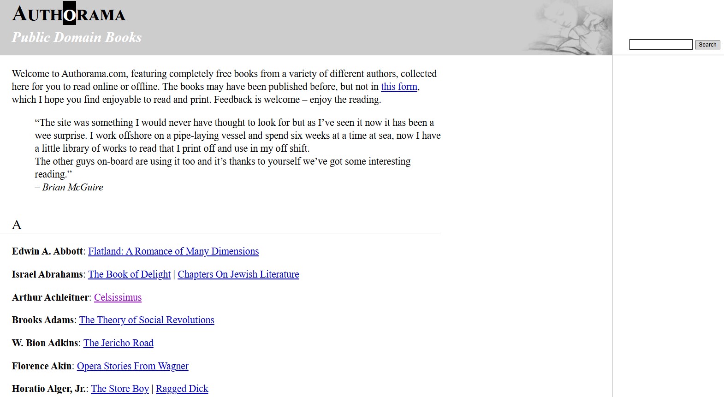The width and height of the screenshot is (724, 397).
Task: Open The Book of Delight
Action: click(x=129, y=274)
